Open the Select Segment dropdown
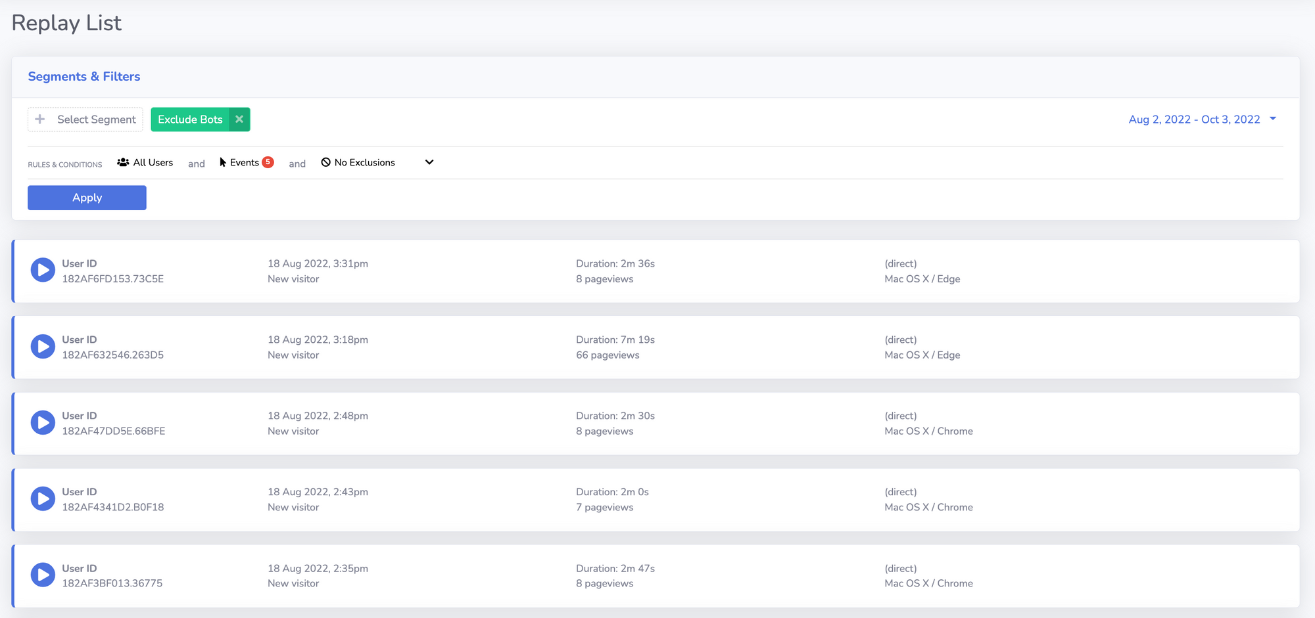This screenshot has height=618, width=1315. coord(96,120)
